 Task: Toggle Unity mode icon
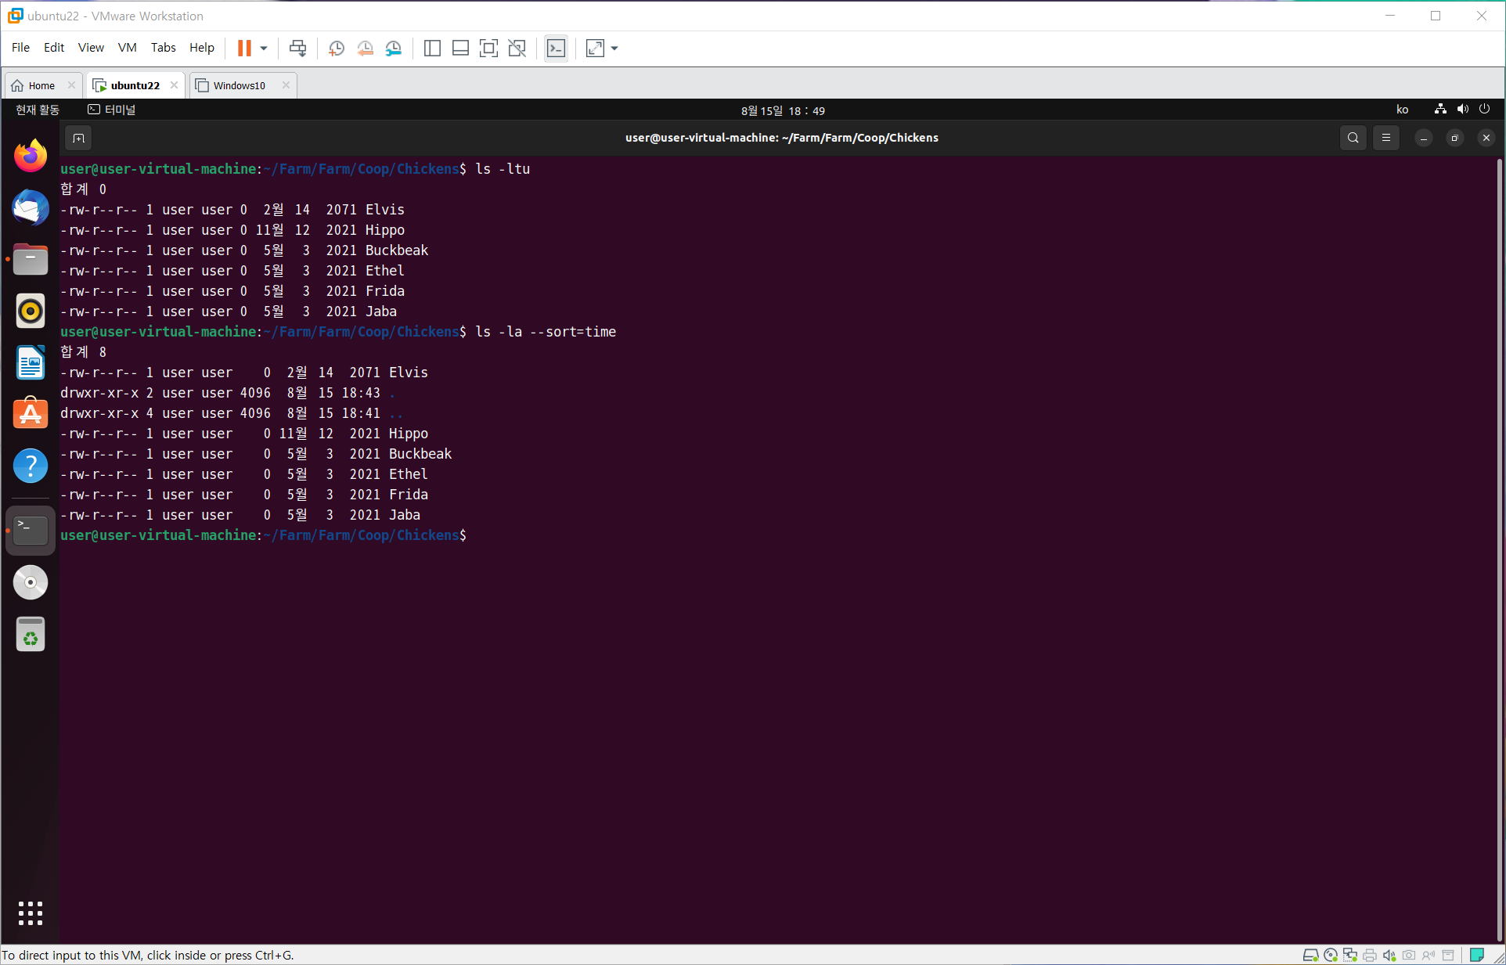coord(517,49)
